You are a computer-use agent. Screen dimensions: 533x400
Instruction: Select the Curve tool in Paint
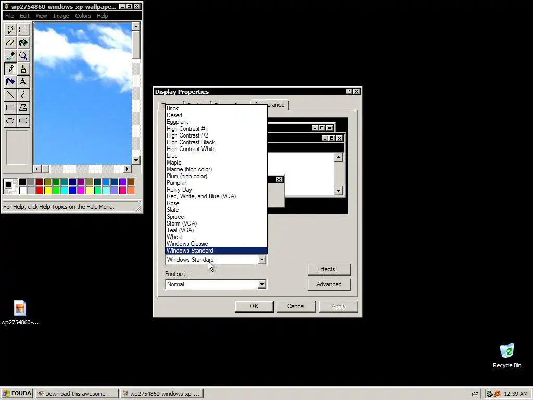coord(23,95)
